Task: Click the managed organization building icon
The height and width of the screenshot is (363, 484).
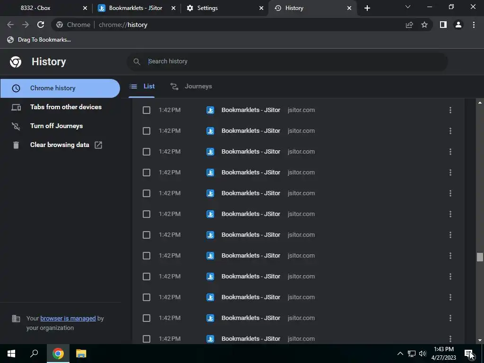Action: pos(16,318)
